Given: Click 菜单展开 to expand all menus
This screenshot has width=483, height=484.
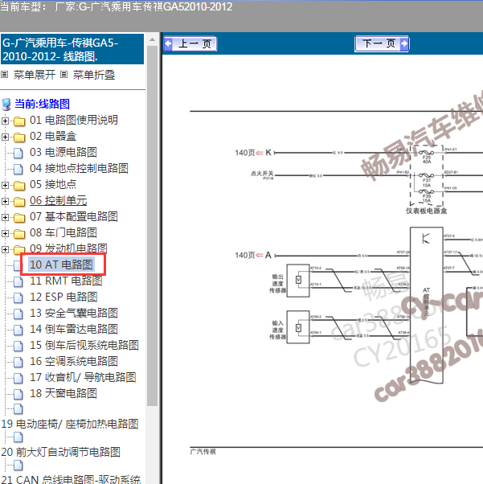Looking at the screenshot, I should (x=35, y=75).
